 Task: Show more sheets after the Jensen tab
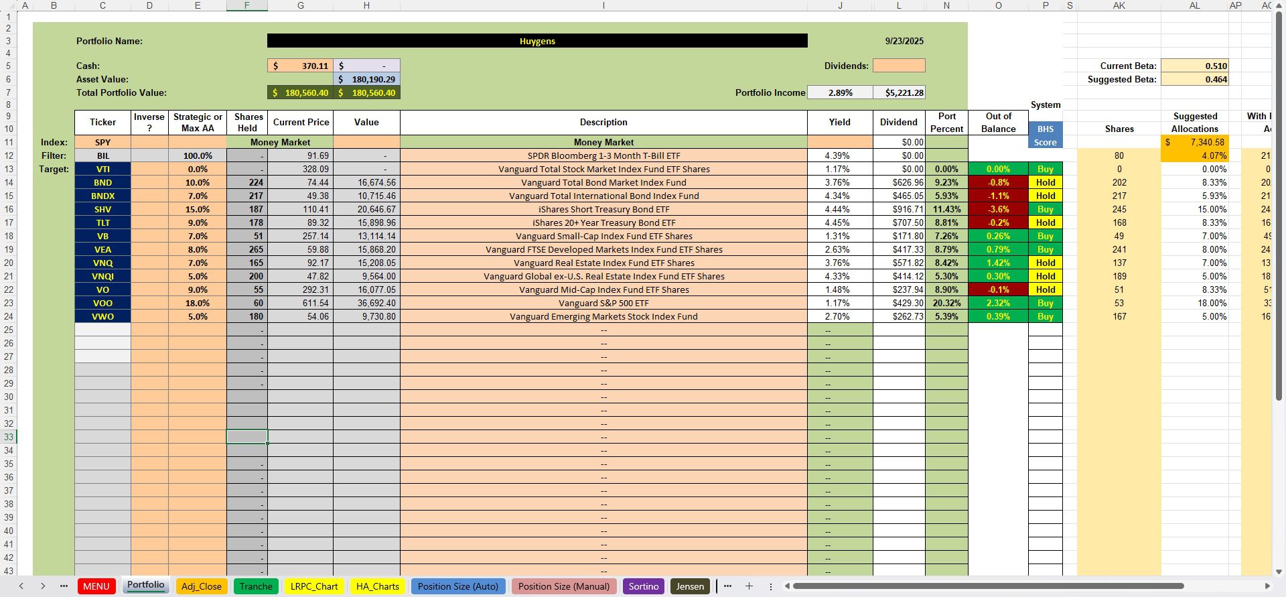(727, 586)
